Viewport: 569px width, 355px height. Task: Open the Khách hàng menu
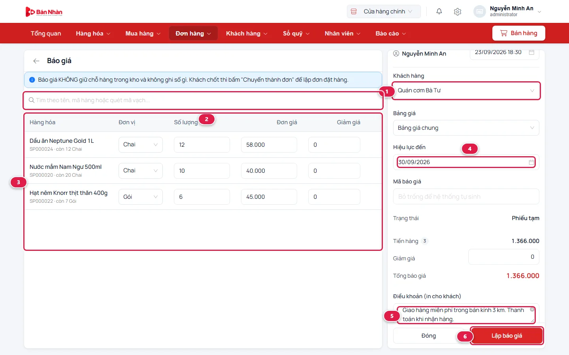(247, 34)
